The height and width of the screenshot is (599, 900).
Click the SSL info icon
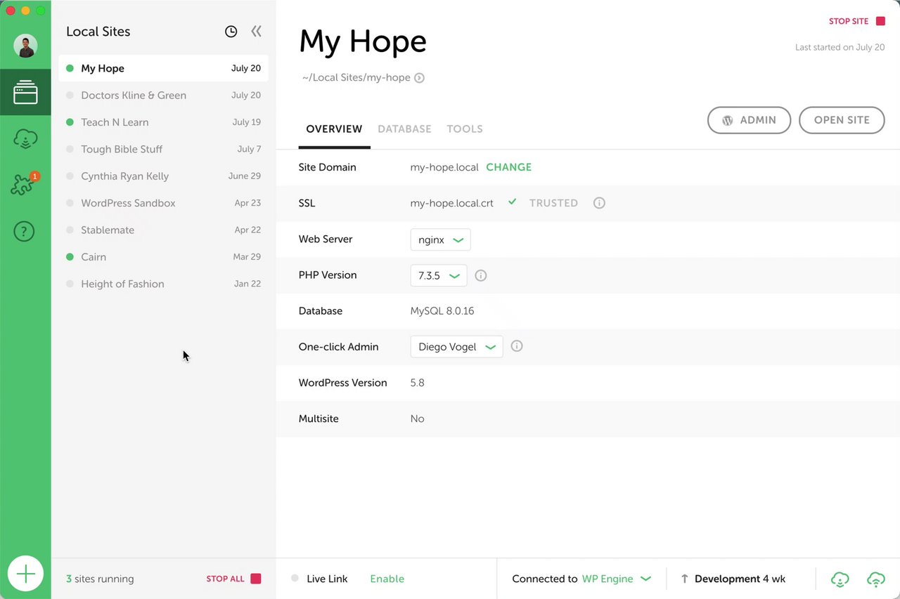(599, 203)
